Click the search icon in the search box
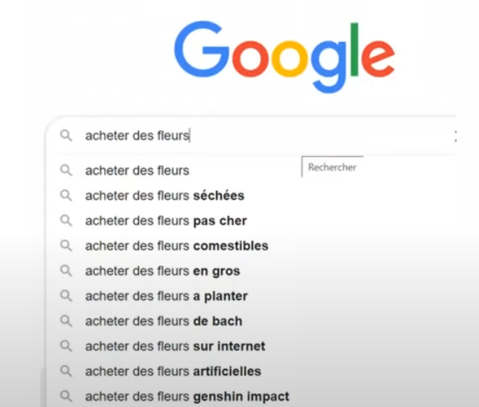Screen dimensions: 479x407 [66, 136]
